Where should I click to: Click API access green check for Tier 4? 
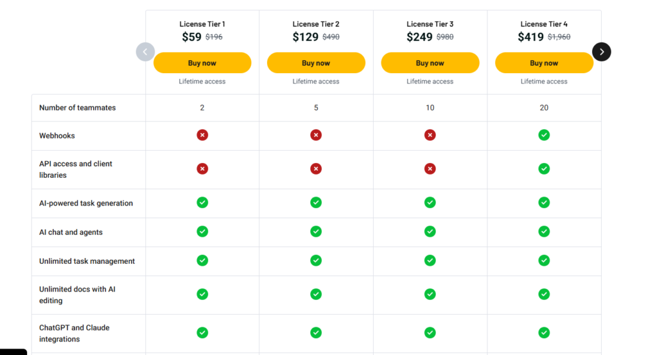[544, 169]
